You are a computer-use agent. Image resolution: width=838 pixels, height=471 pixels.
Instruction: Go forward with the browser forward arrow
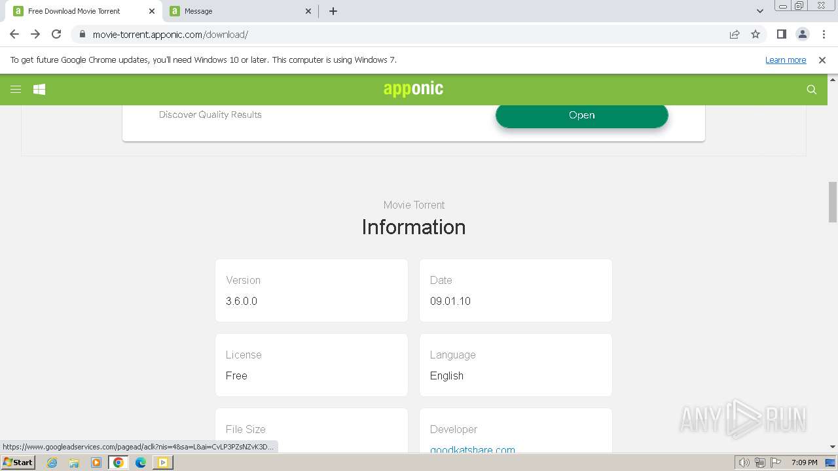[35, 34]
